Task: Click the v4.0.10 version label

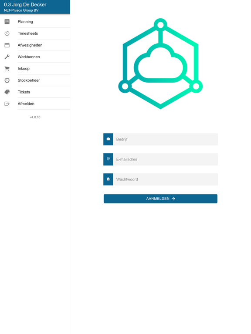Action: point(35,117)
